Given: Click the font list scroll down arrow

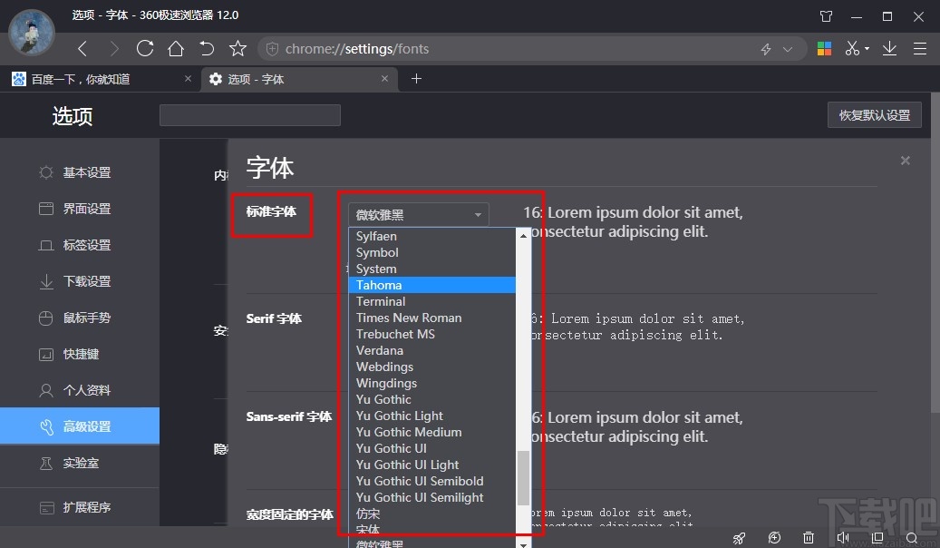Looking at the screenshot, I should point(523,543).
